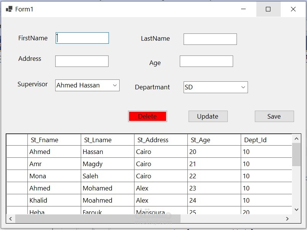Image resolution: width=307 pixels, height=230 pixels.
Task: Select row header of Khalid row
Action: 17,200
